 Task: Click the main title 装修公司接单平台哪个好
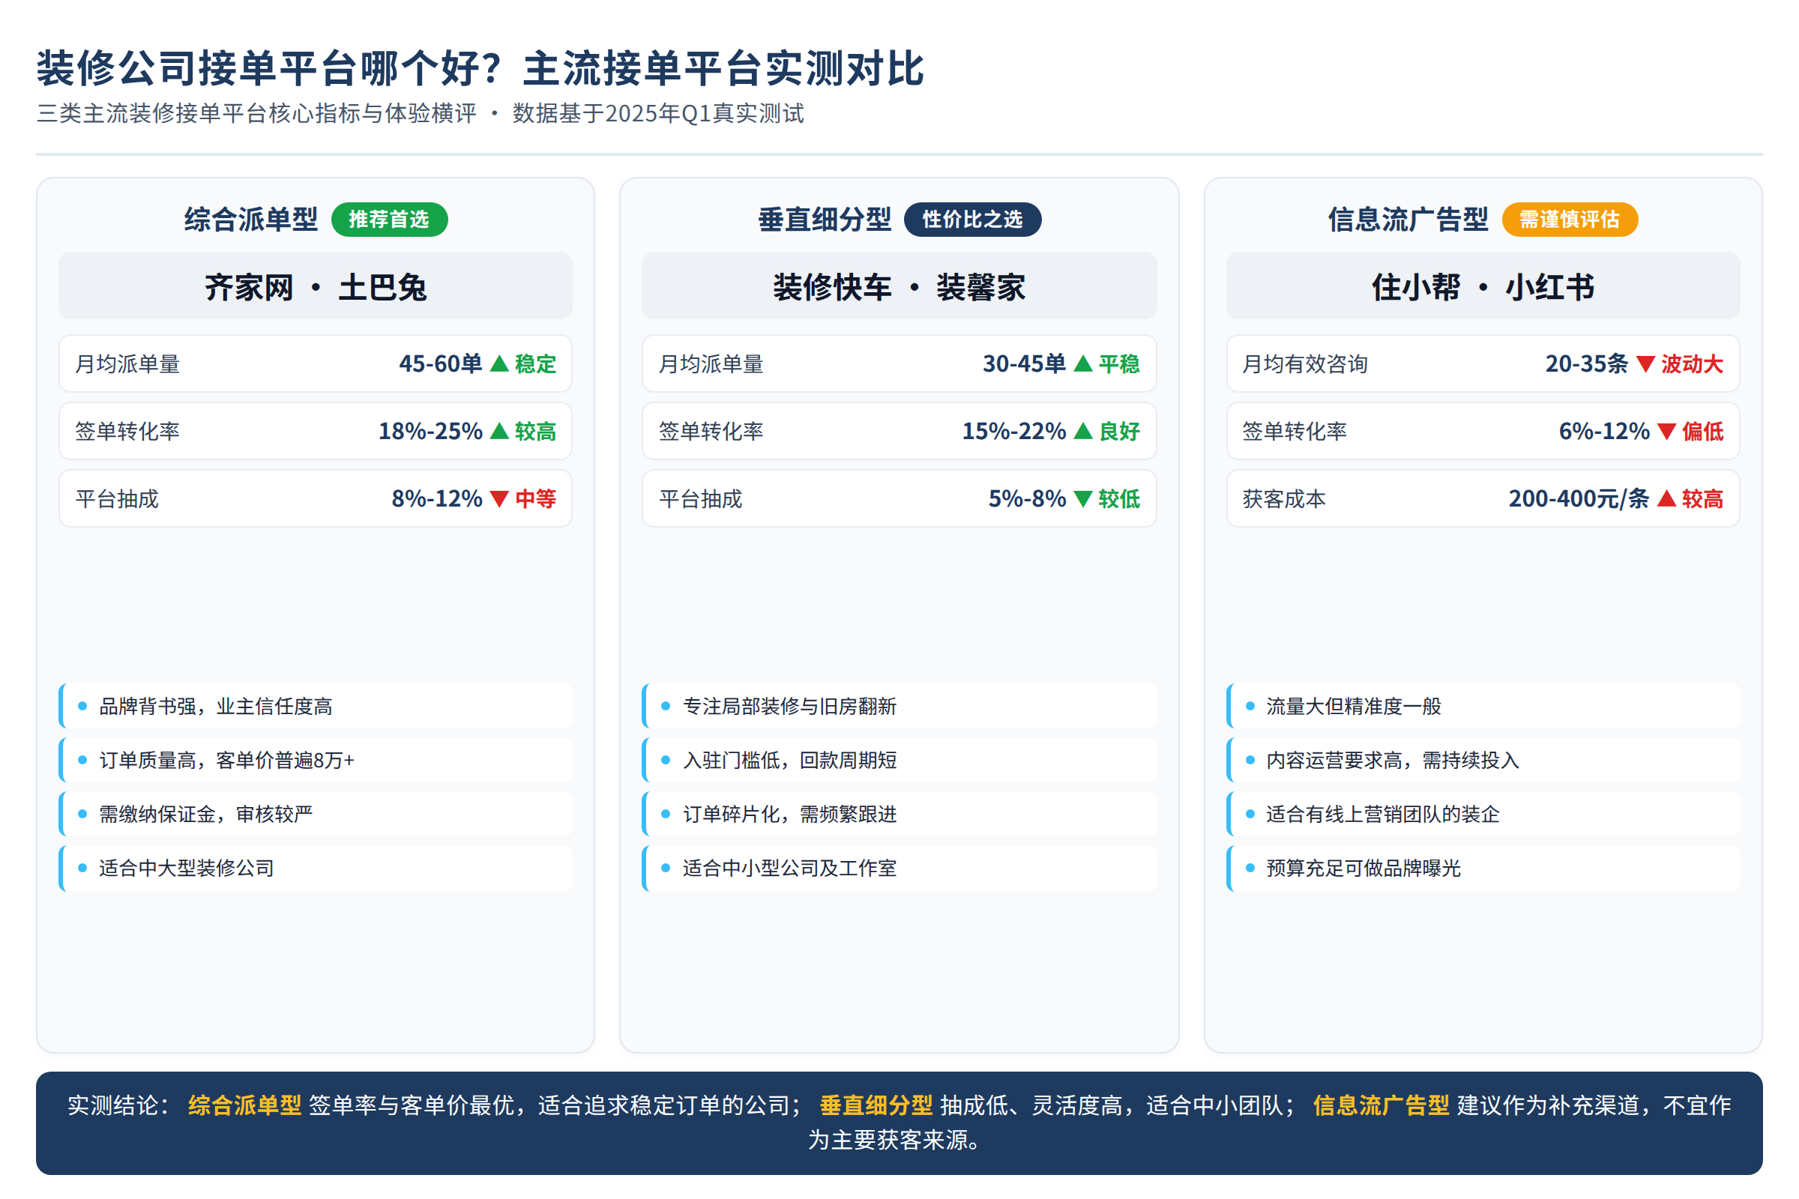tap(480, 68)
